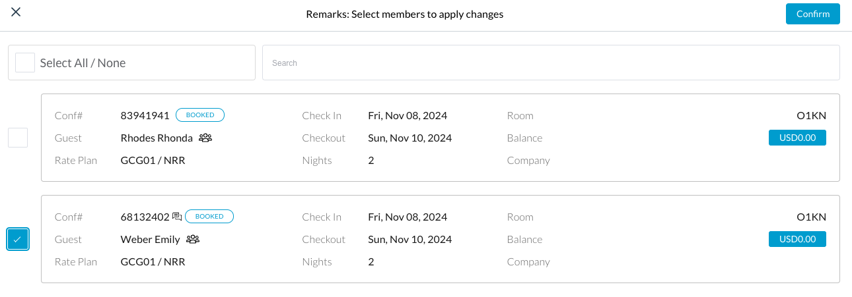Check the Select All / None checkbox
The image size is (852, 297).
[x=25, y=63]
